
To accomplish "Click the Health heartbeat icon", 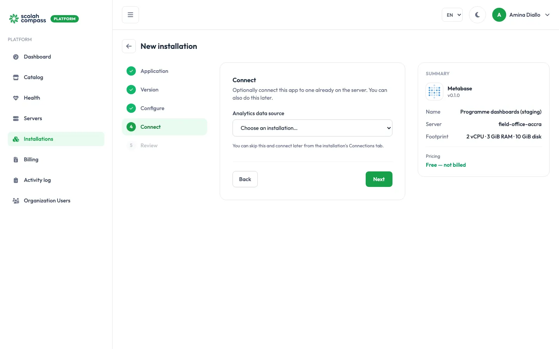I will [16, 98].
